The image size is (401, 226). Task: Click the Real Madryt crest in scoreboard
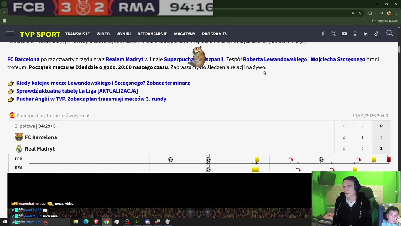click(19, 149)
